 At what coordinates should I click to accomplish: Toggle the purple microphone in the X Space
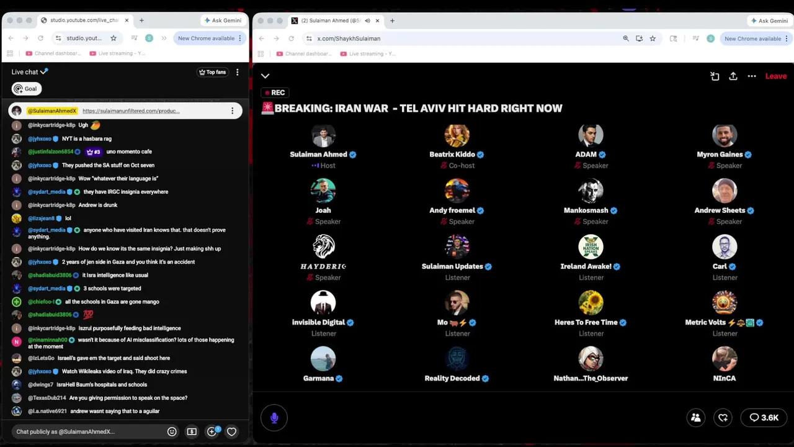[x=274, y=418]
